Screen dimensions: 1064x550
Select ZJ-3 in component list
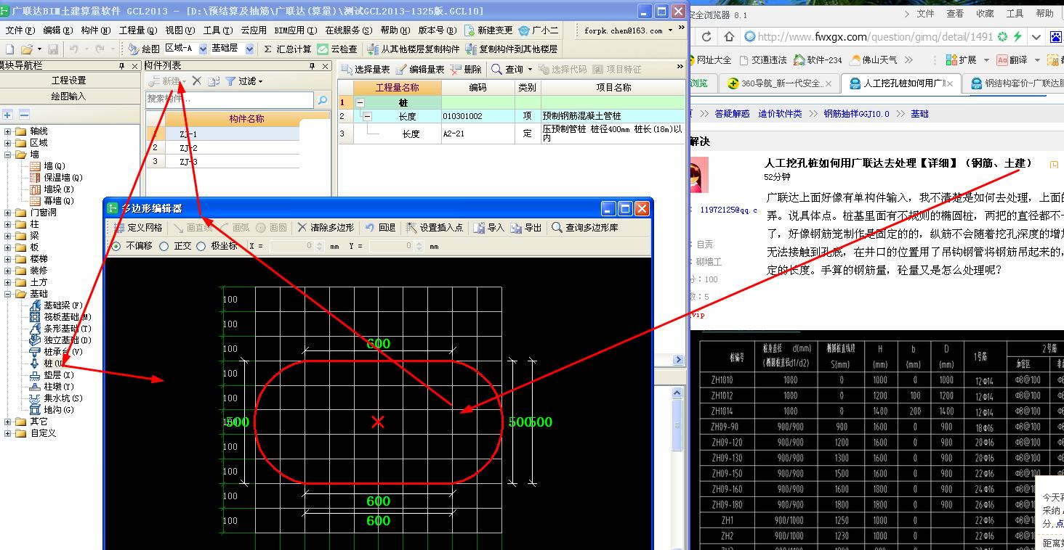188,162
